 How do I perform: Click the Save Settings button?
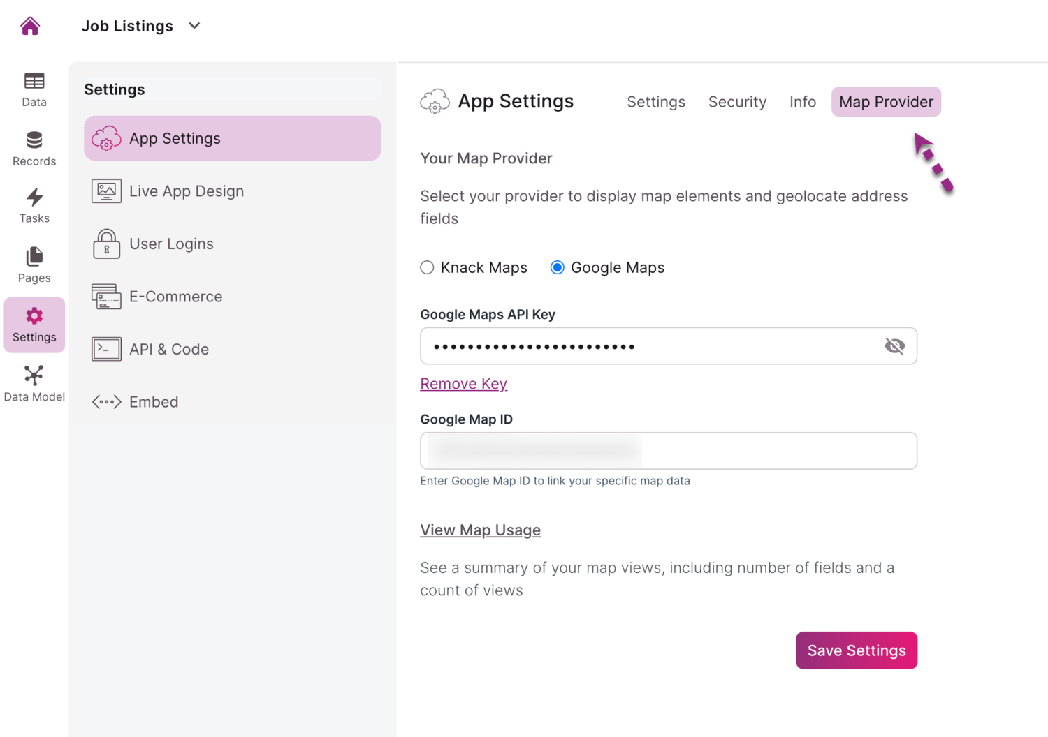coord(856,650)
